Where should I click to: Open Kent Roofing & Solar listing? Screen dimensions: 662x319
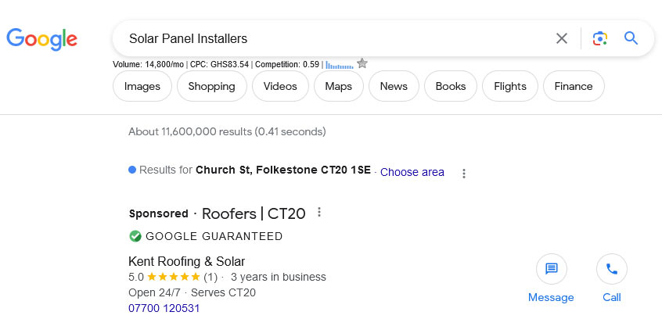click(x=186, y=261)
